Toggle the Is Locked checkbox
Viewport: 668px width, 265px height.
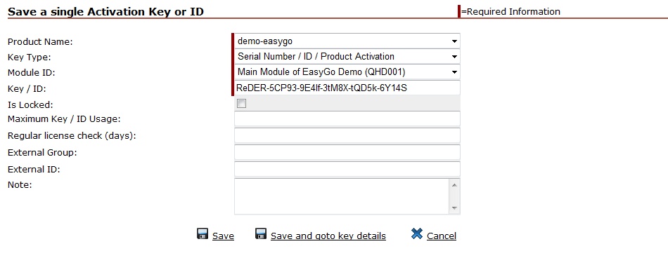[242, 104]
